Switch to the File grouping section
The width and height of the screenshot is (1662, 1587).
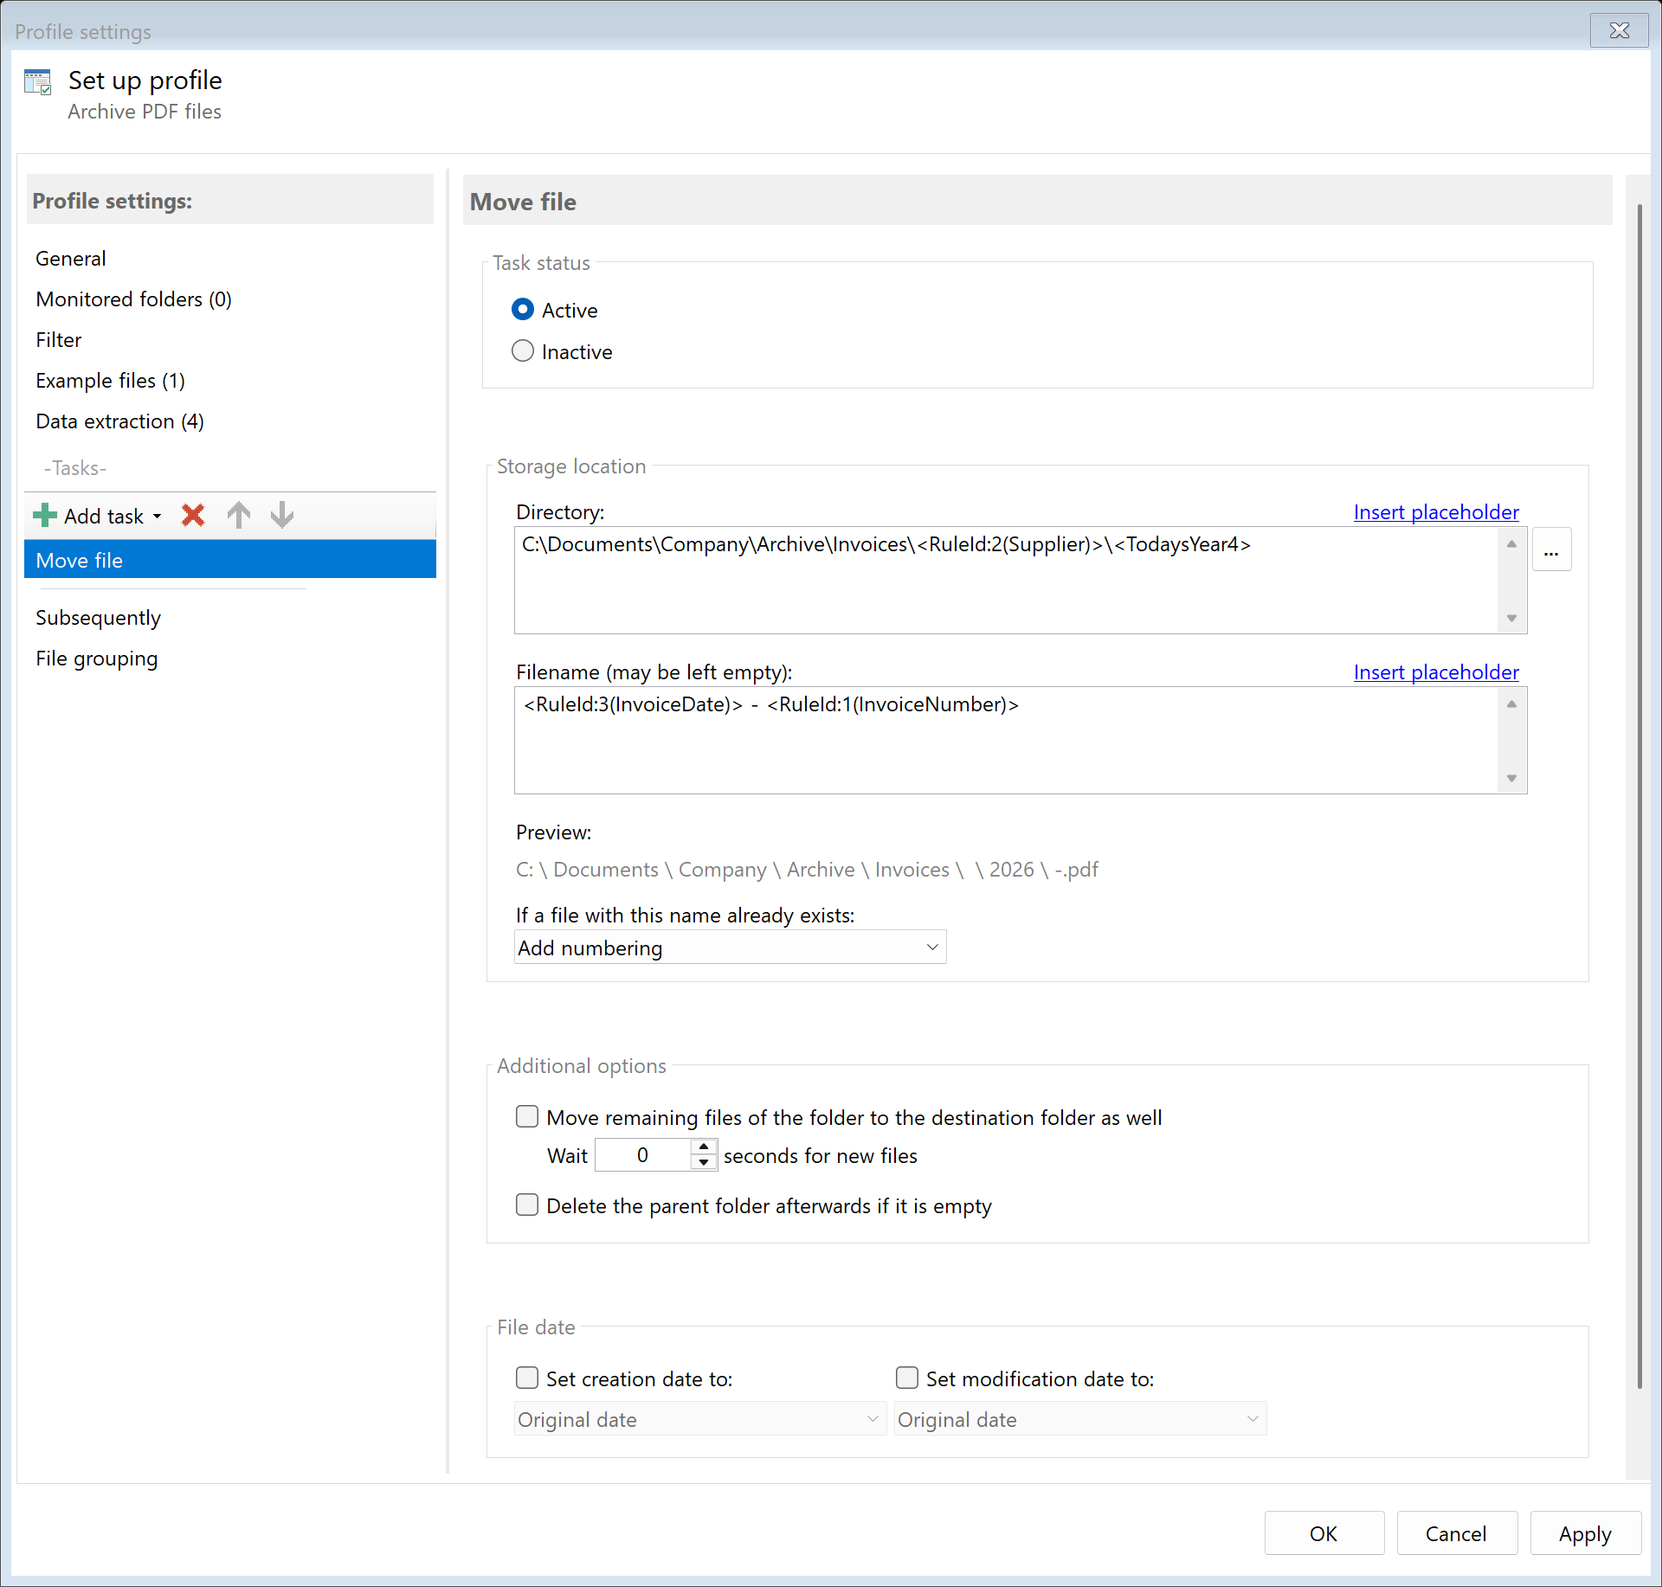[x=96, y=658]
